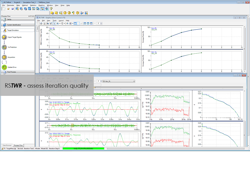This screenshot has width=250, height=177.
Task: Expand the Post Process section
Action: 17,72
